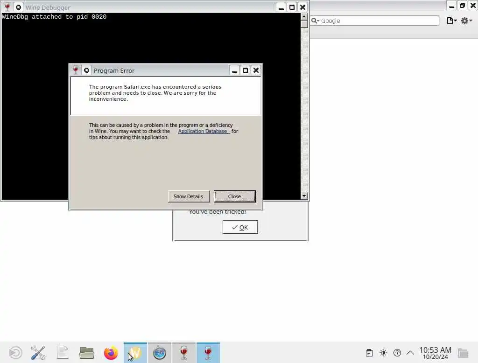This screenshot has height=363, width=478.
Task: Open the brightness tray icon
Action: tap(383, 353)
